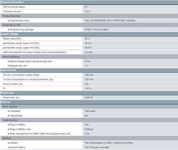Click the data management value '10 a'

pyautogui.click(x=87, y=133)
